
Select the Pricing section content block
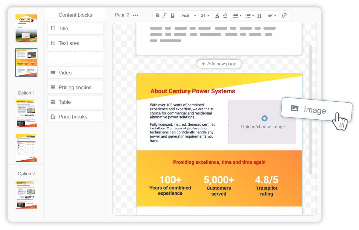[x=75, y=87]
